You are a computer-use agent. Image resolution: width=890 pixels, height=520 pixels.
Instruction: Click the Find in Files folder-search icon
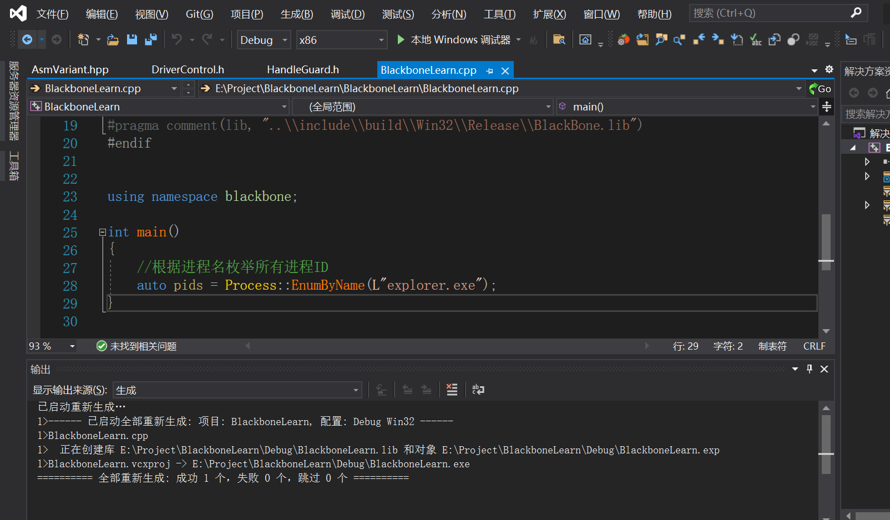click(x=559, y=39)
